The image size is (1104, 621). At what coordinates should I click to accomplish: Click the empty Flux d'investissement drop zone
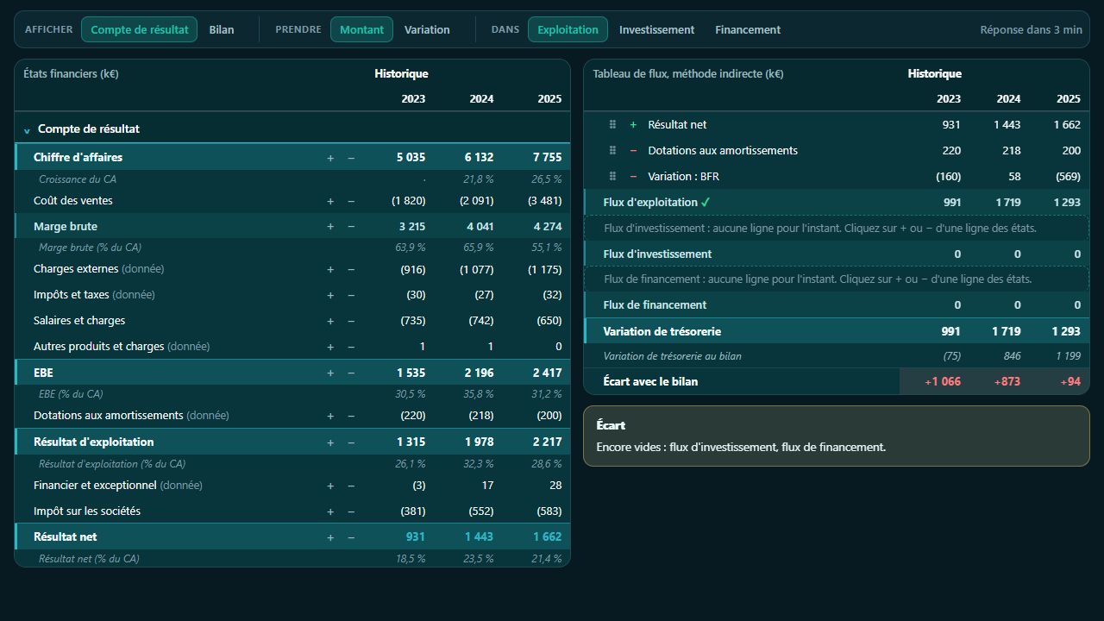coord(837,228)
